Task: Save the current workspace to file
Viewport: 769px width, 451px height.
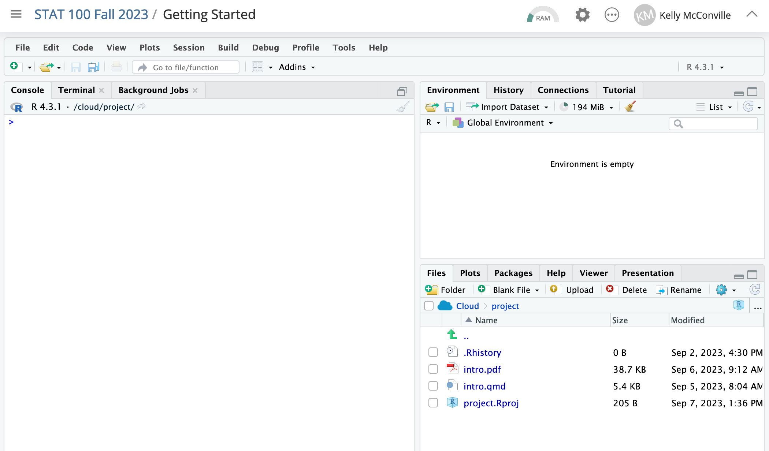Action: pyautogui.click(x=449, y=107)
